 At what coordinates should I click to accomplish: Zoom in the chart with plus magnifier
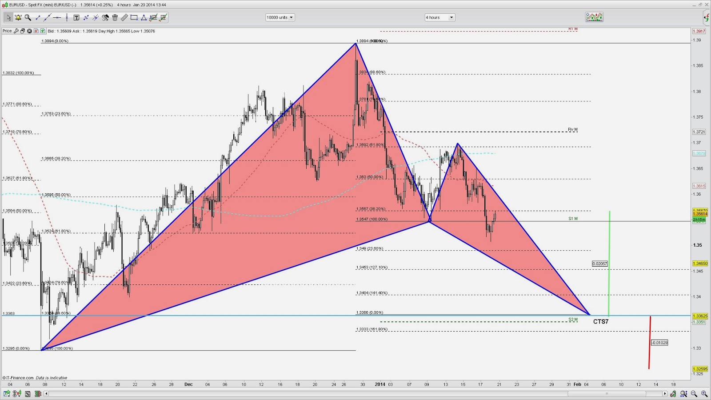[x=704, y=394]
